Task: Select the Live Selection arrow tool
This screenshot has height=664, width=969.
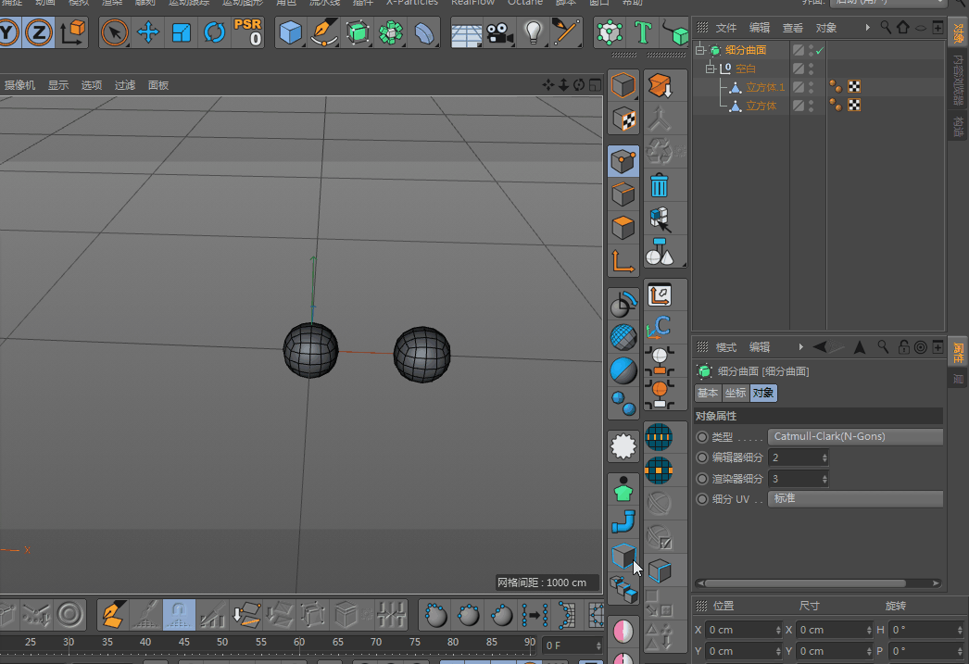Action: pos(114,32)
